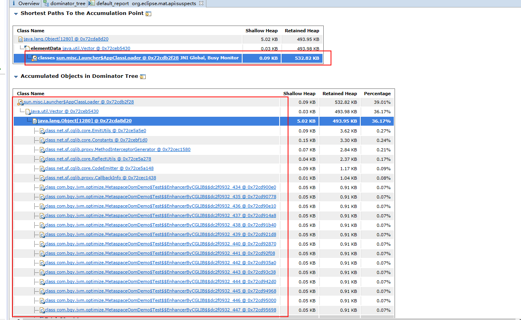
Task: Click class icon of ReflectUtils row
Action: (42, 159)
